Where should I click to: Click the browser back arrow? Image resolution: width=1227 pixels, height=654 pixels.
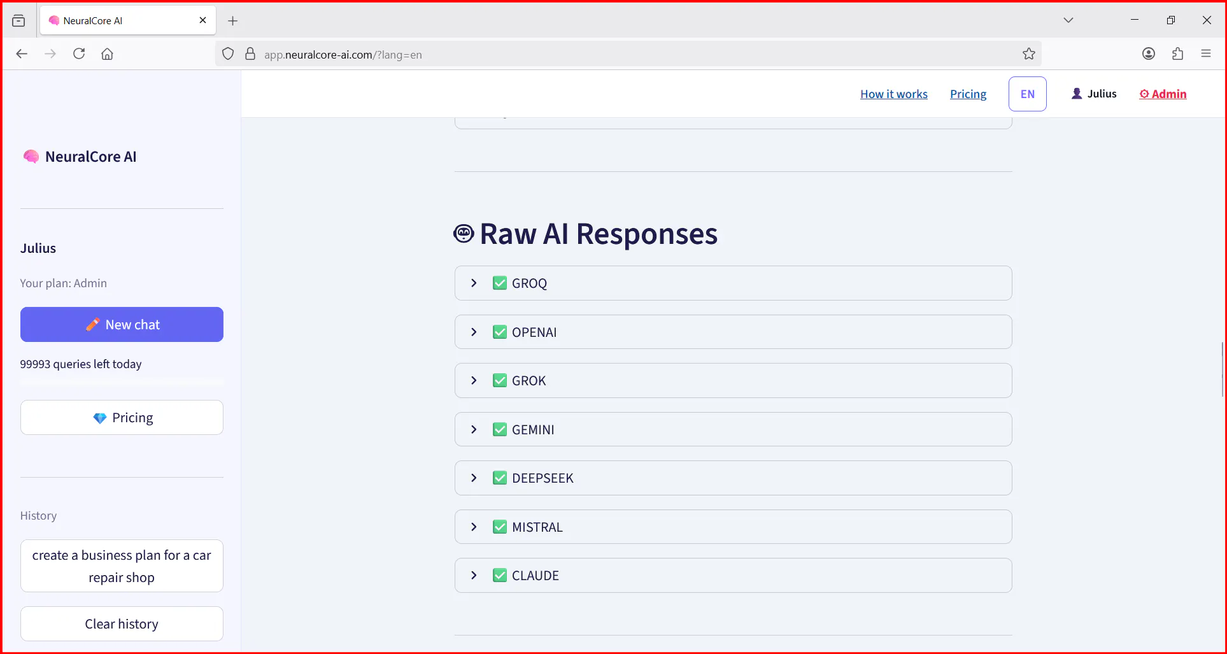tap(22, 54)
